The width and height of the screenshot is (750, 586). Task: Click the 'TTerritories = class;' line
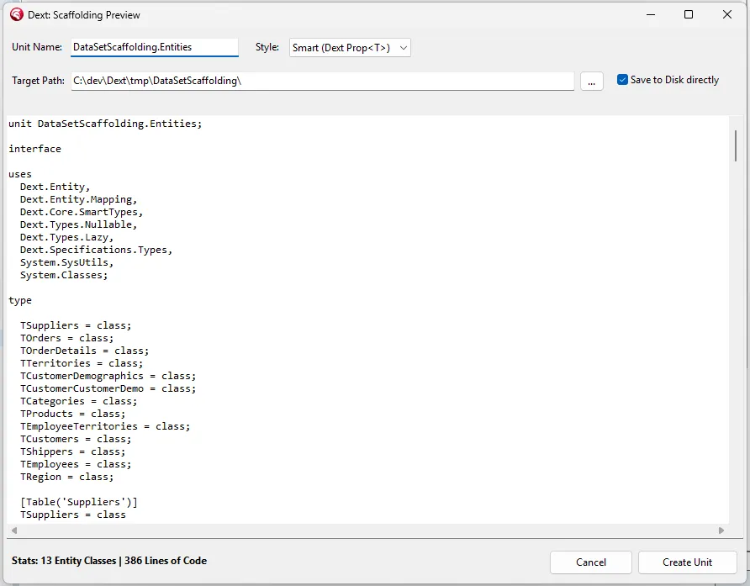82,363
